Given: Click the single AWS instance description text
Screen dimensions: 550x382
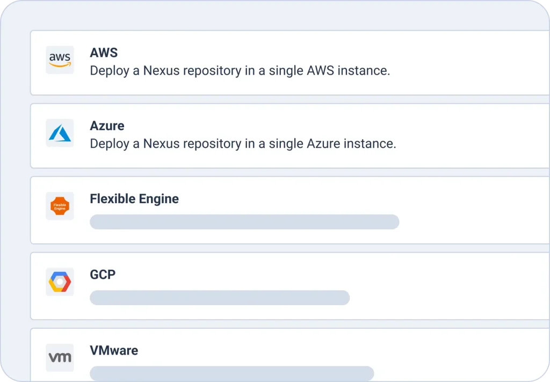Looking at the screenshot, I should (240, 71).
